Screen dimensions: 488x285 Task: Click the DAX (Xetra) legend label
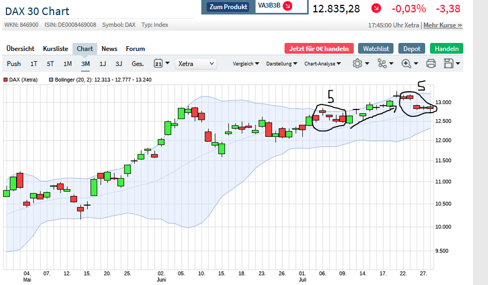click(x=23, y=79)
